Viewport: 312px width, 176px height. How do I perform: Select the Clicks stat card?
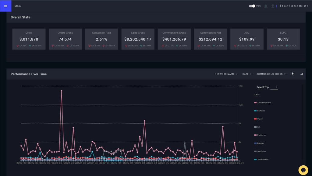click(29, 39)
